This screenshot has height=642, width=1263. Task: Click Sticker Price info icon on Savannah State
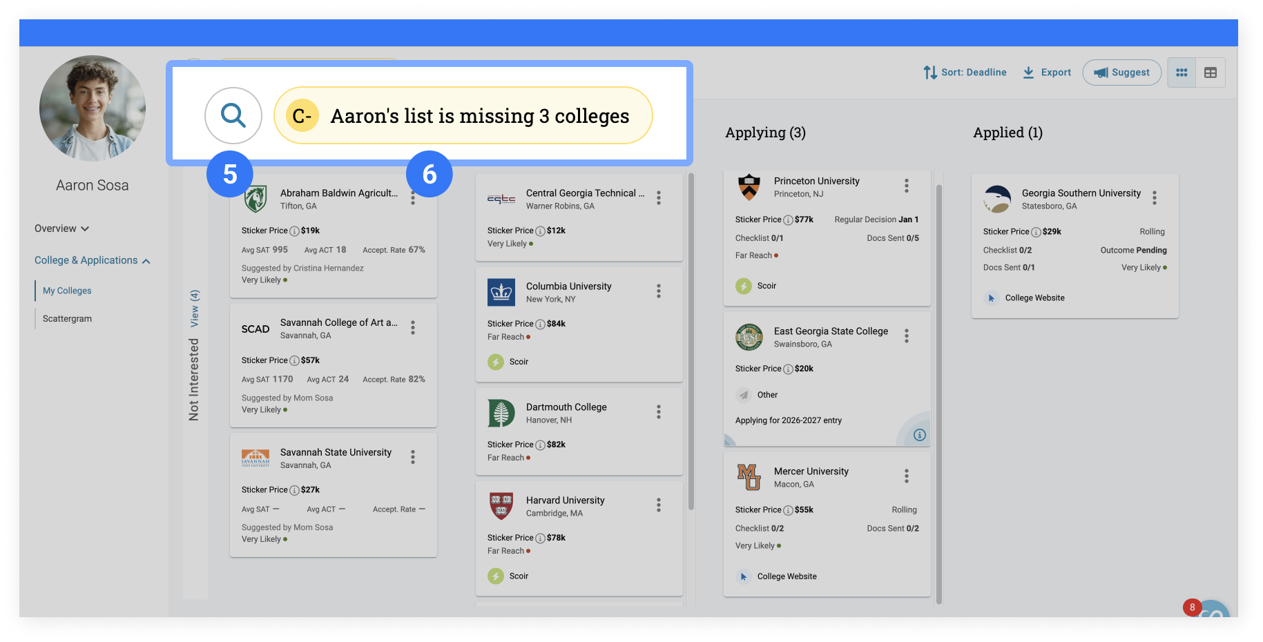click(x=294, y=490)
